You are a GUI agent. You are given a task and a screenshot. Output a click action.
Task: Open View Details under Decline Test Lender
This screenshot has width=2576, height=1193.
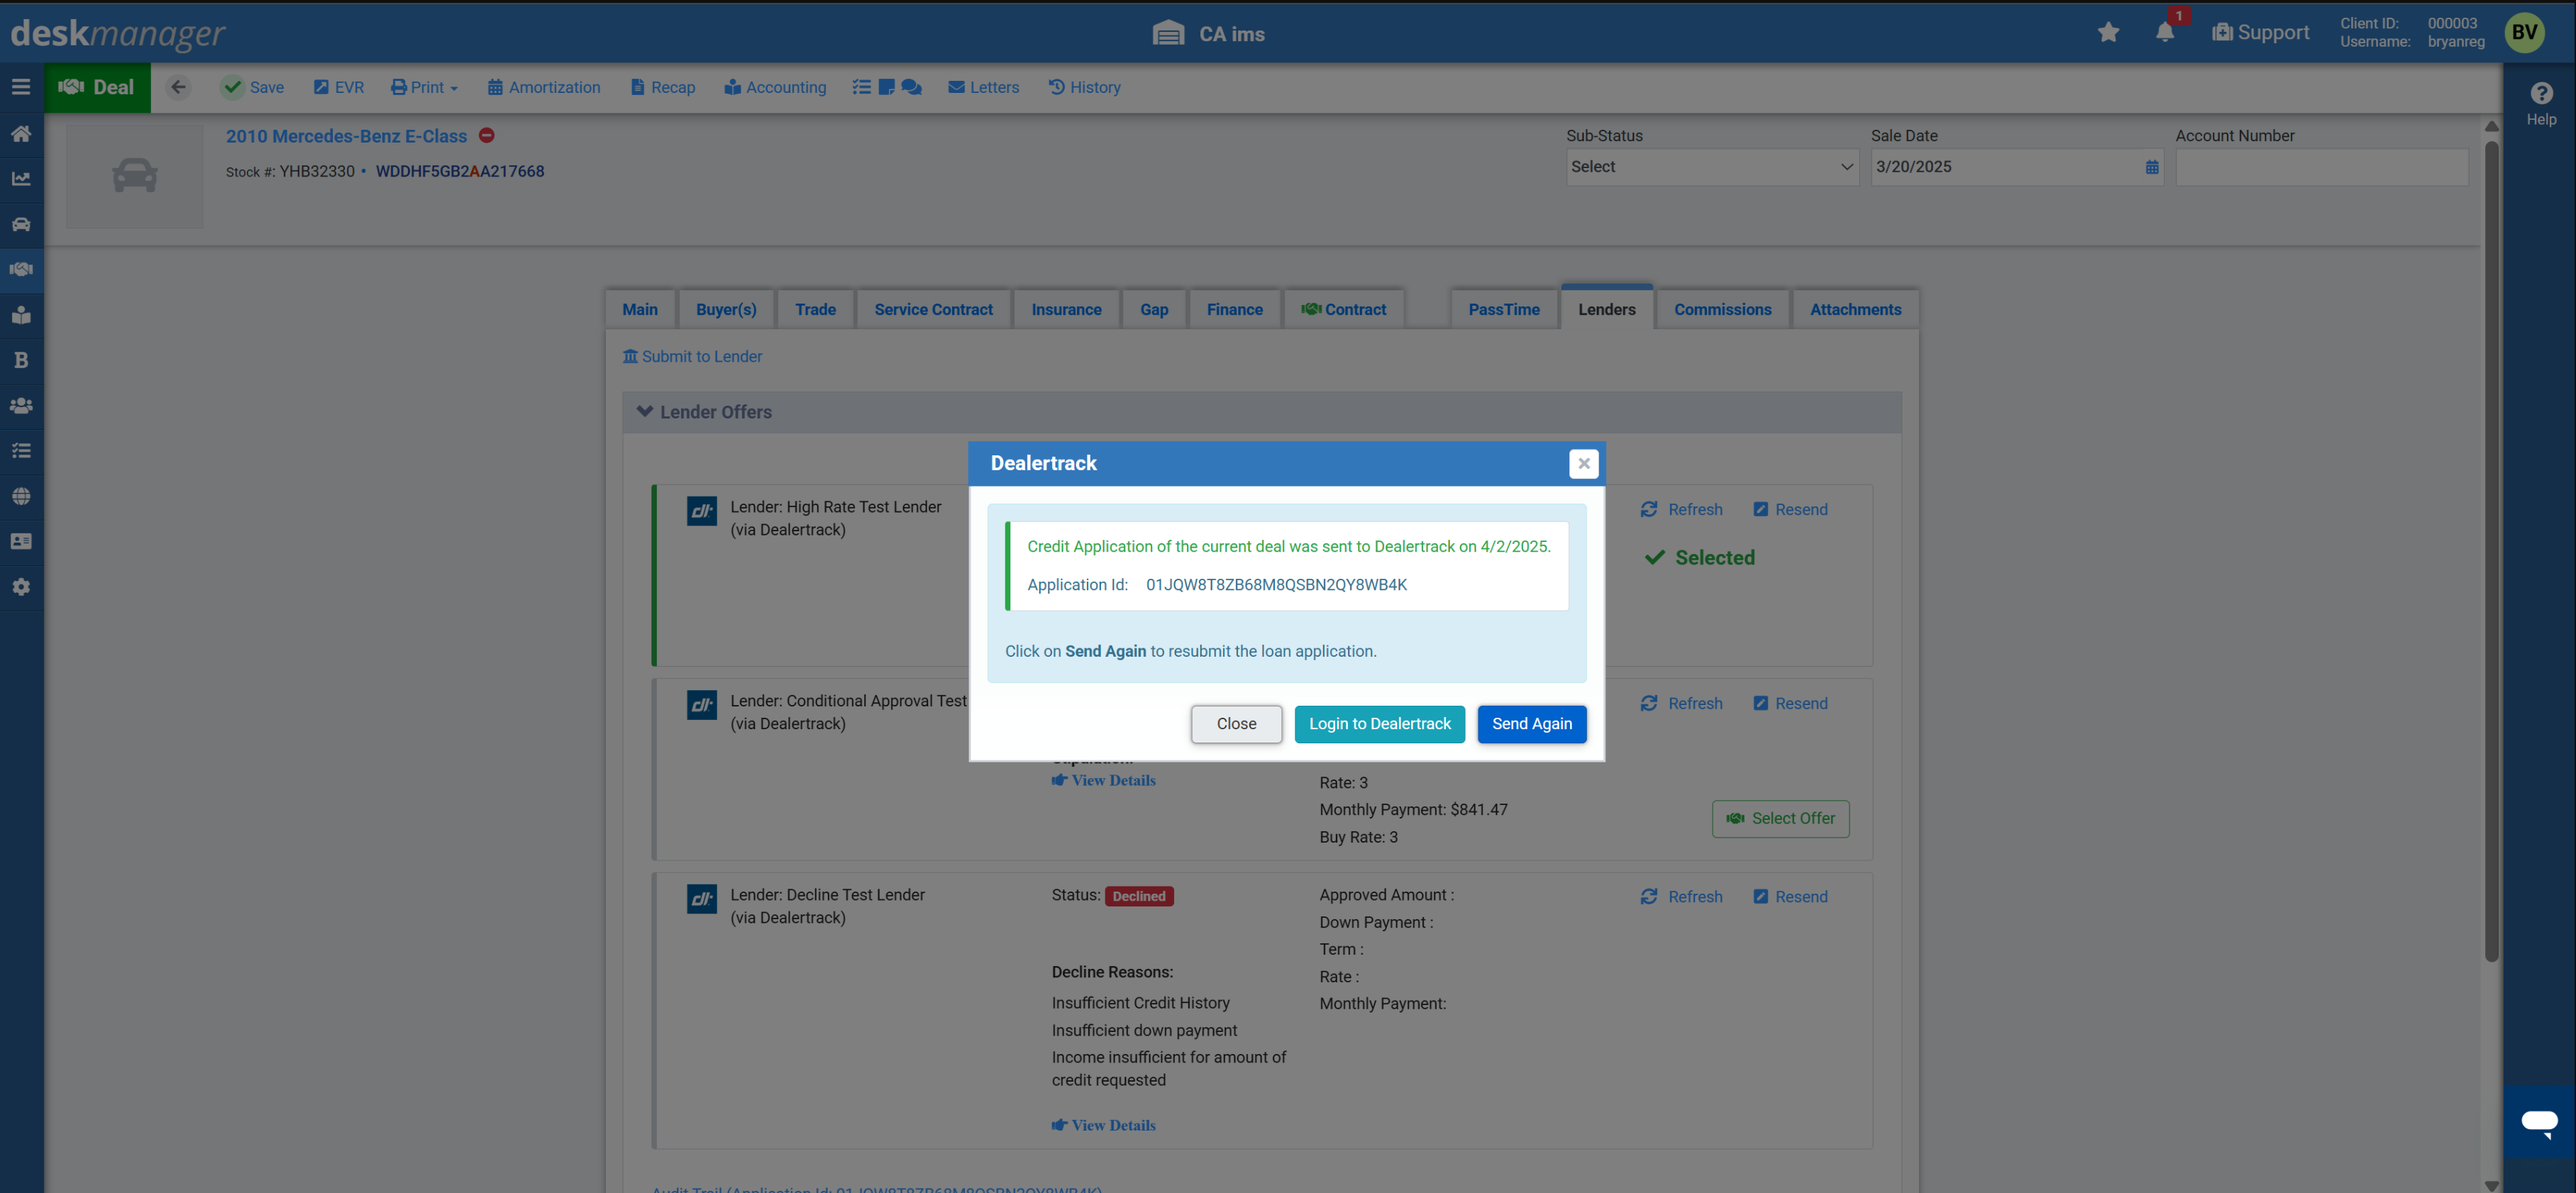pos(1103,1125)
